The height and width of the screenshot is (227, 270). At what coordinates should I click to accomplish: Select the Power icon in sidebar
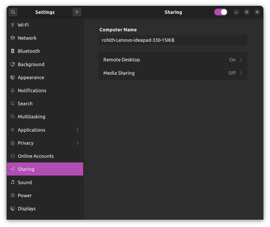12,195
